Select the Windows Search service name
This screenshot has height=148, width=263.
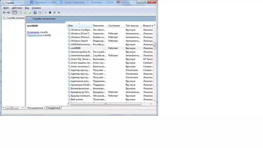coord(79,41)
